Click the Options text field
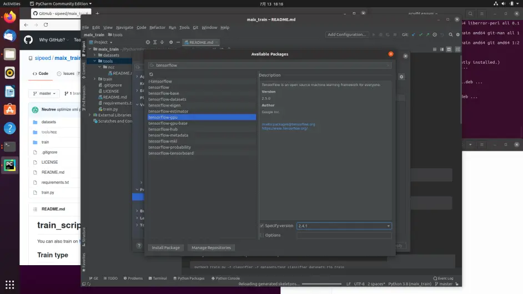Screen dimensions: 523x294 [x=344, y=235]
